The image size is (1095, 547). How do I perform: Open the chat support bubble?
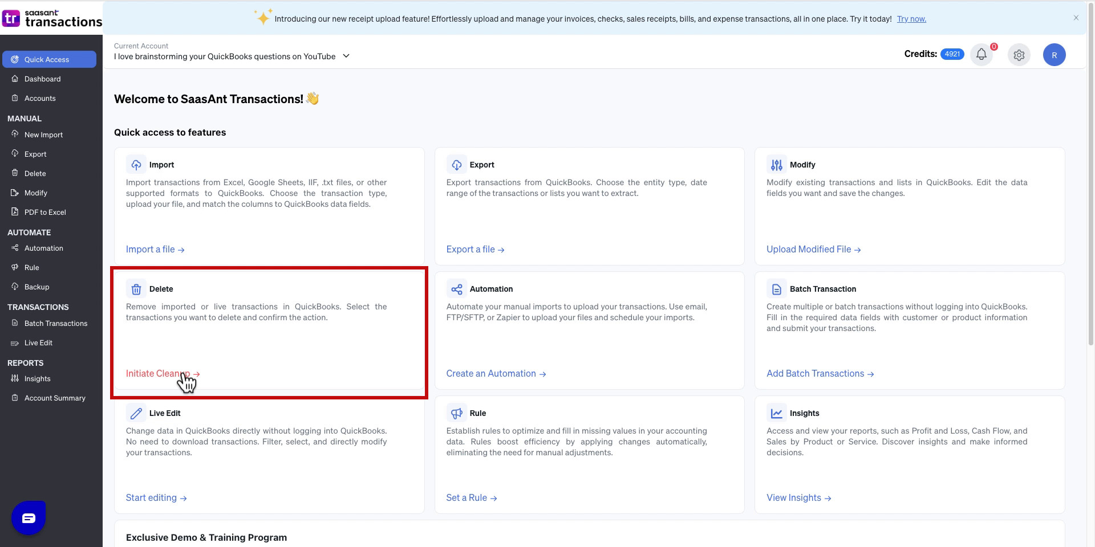(x=29, y=517)
